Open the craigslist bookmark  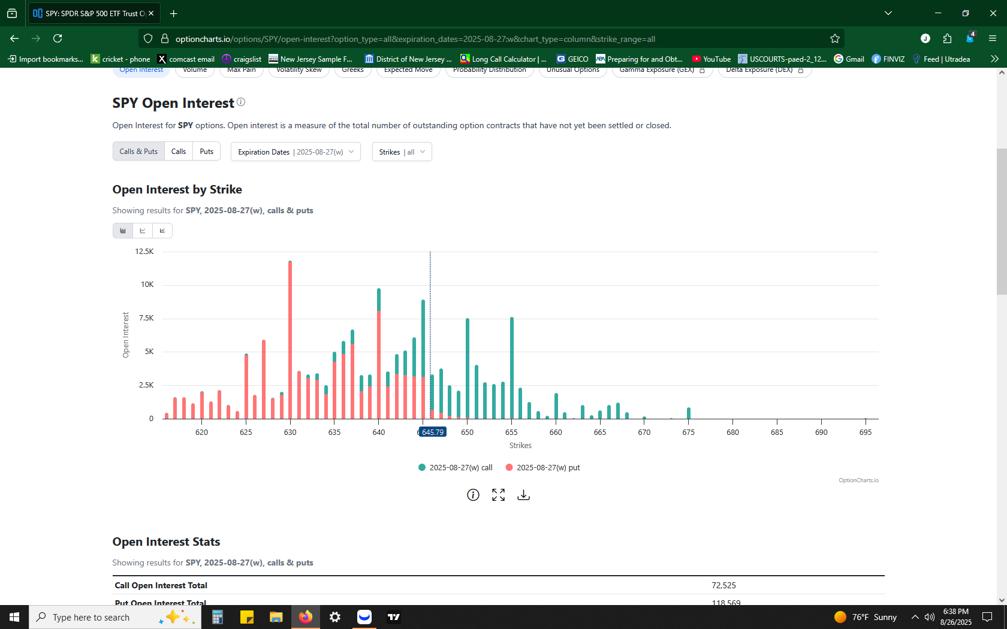coord(242,59)
